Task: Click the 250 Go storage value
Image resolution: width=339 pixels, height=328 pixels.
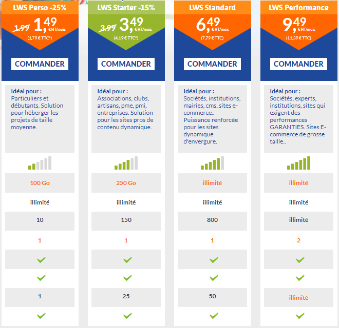Action: (x=126, y=183)
